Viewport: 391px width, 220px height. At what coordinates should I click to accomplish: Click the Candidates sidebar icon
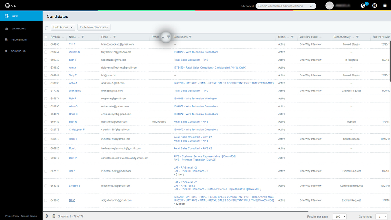[x=6, y=51]
